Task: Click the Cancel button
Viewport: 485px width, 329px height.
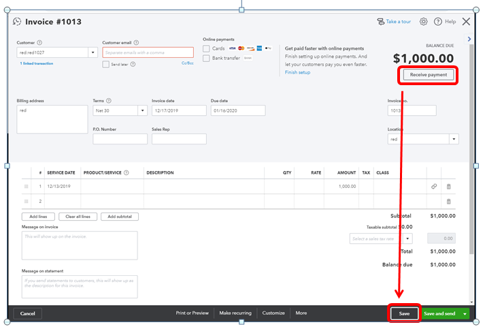Action: 27,314
